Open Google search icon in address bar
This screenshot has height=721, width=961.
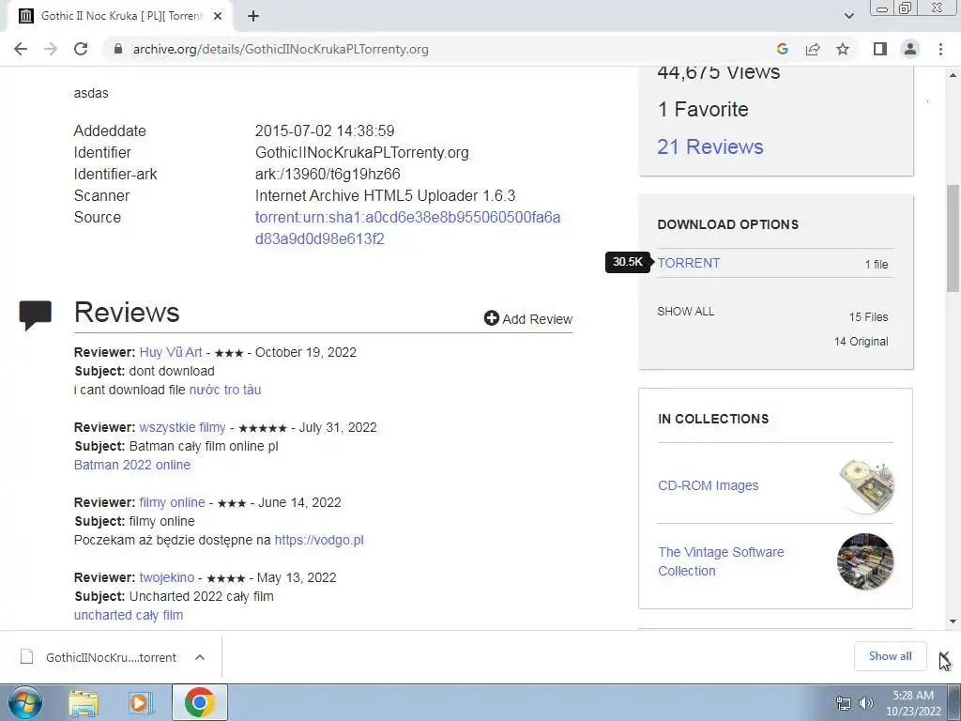[782, 49]
